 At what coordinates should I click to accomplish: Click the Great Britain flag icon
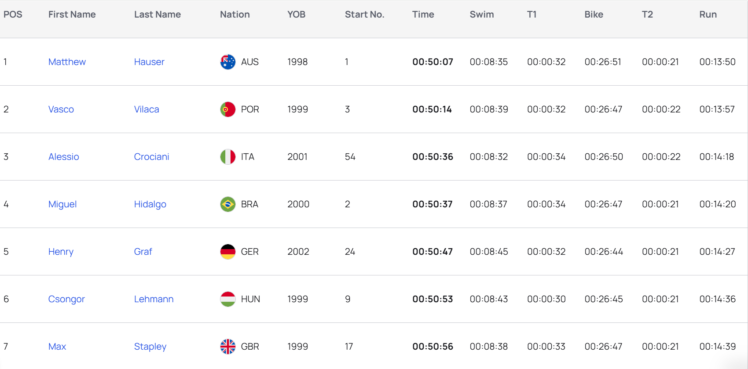point(228,347)
